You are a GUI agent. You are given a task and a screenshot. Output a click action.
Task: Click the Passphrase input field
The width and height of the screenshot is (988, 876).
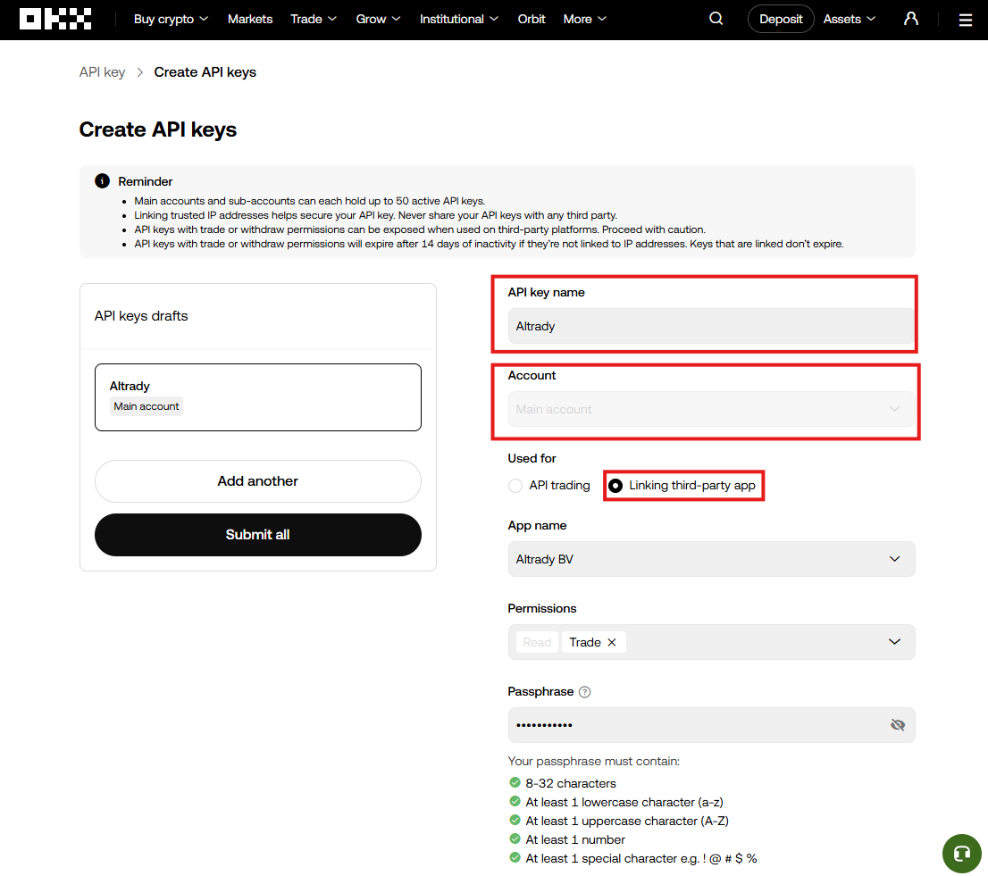[711, 725]
